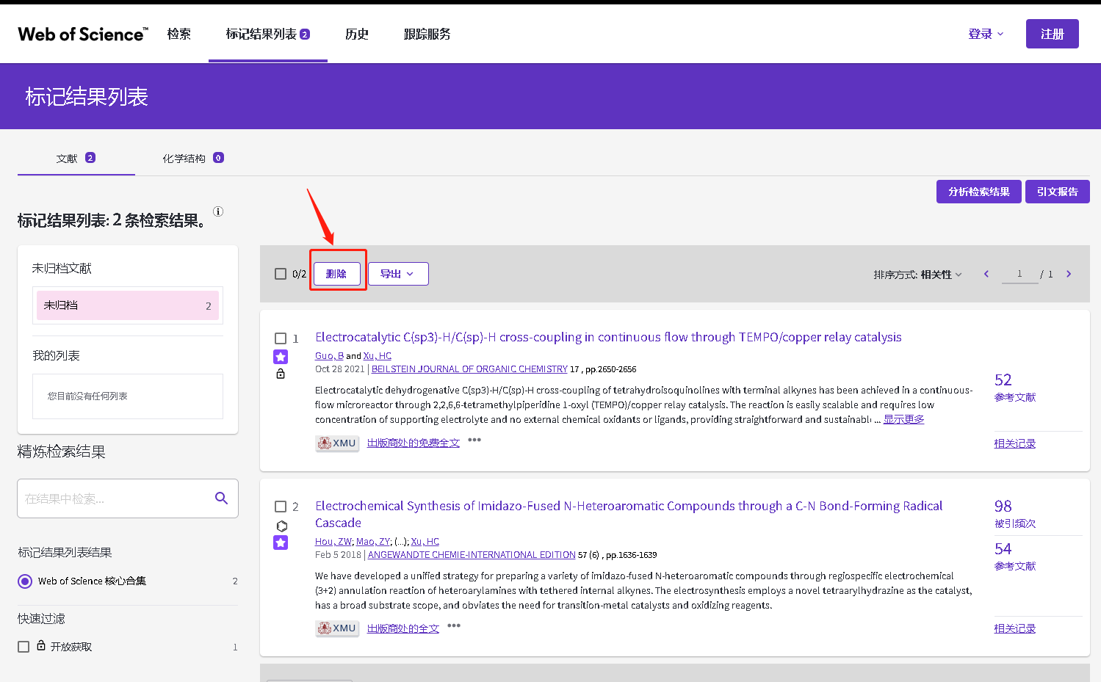Click the chemical structure hexagon icon
The width and height of the screenshot is (1101, 682).
(281, 526)
